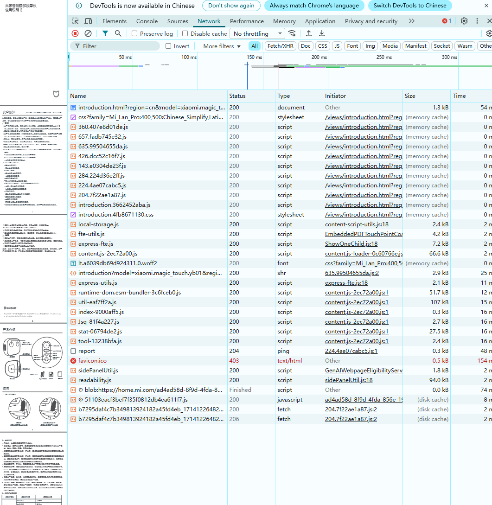492x505 pixels.
Task: Click the inspect element selector icon
Action: (75, 21)
